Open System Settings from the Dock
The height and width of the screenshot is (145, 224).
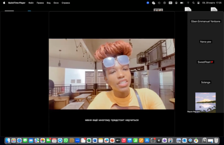[153, 141]
